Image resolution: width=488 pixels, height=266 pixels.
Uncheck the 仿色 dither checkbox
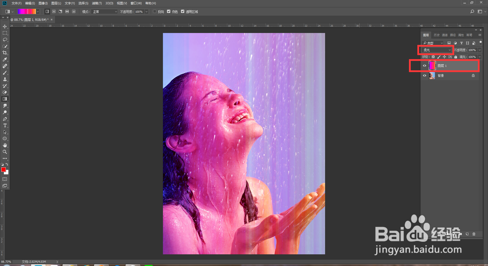(x=169, y=11)
